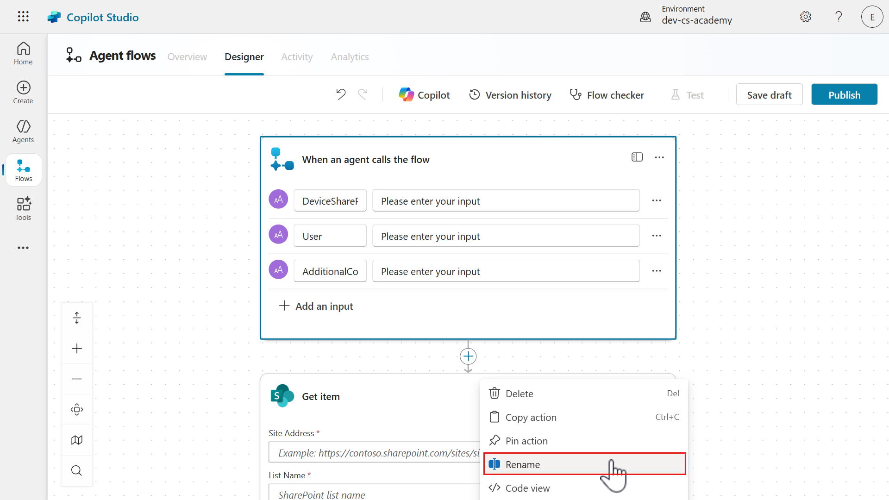Open Copilot assistant in toolbar
Viewport: 889px width, 500px height.
pos(424,95)
